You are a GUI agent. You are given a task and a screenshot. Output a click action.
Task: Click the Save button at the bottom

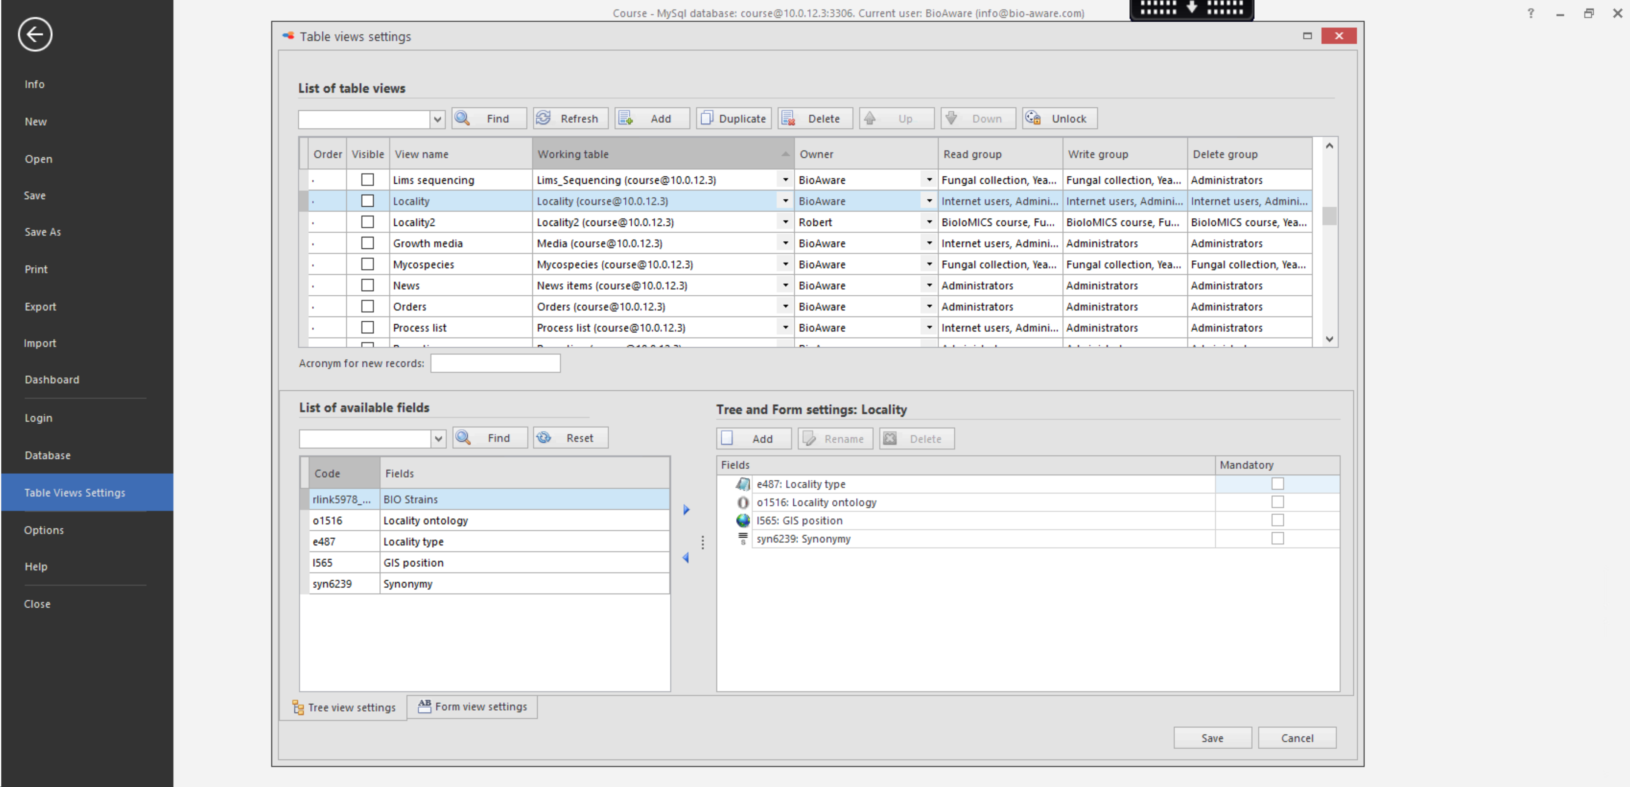coord(1212,737)
